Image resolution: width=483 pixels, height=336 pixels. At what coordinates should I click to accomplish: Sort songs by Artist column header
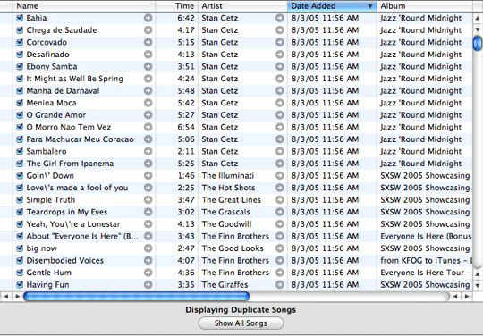click(242, 6)
